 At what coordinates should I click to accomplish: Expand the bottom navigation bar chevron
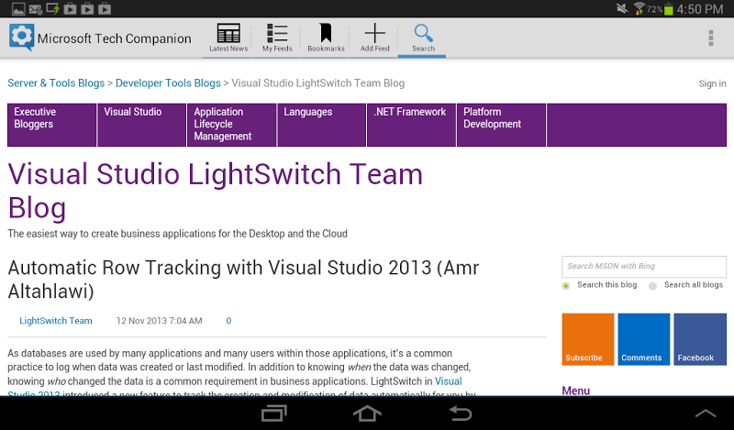(706, 414)
